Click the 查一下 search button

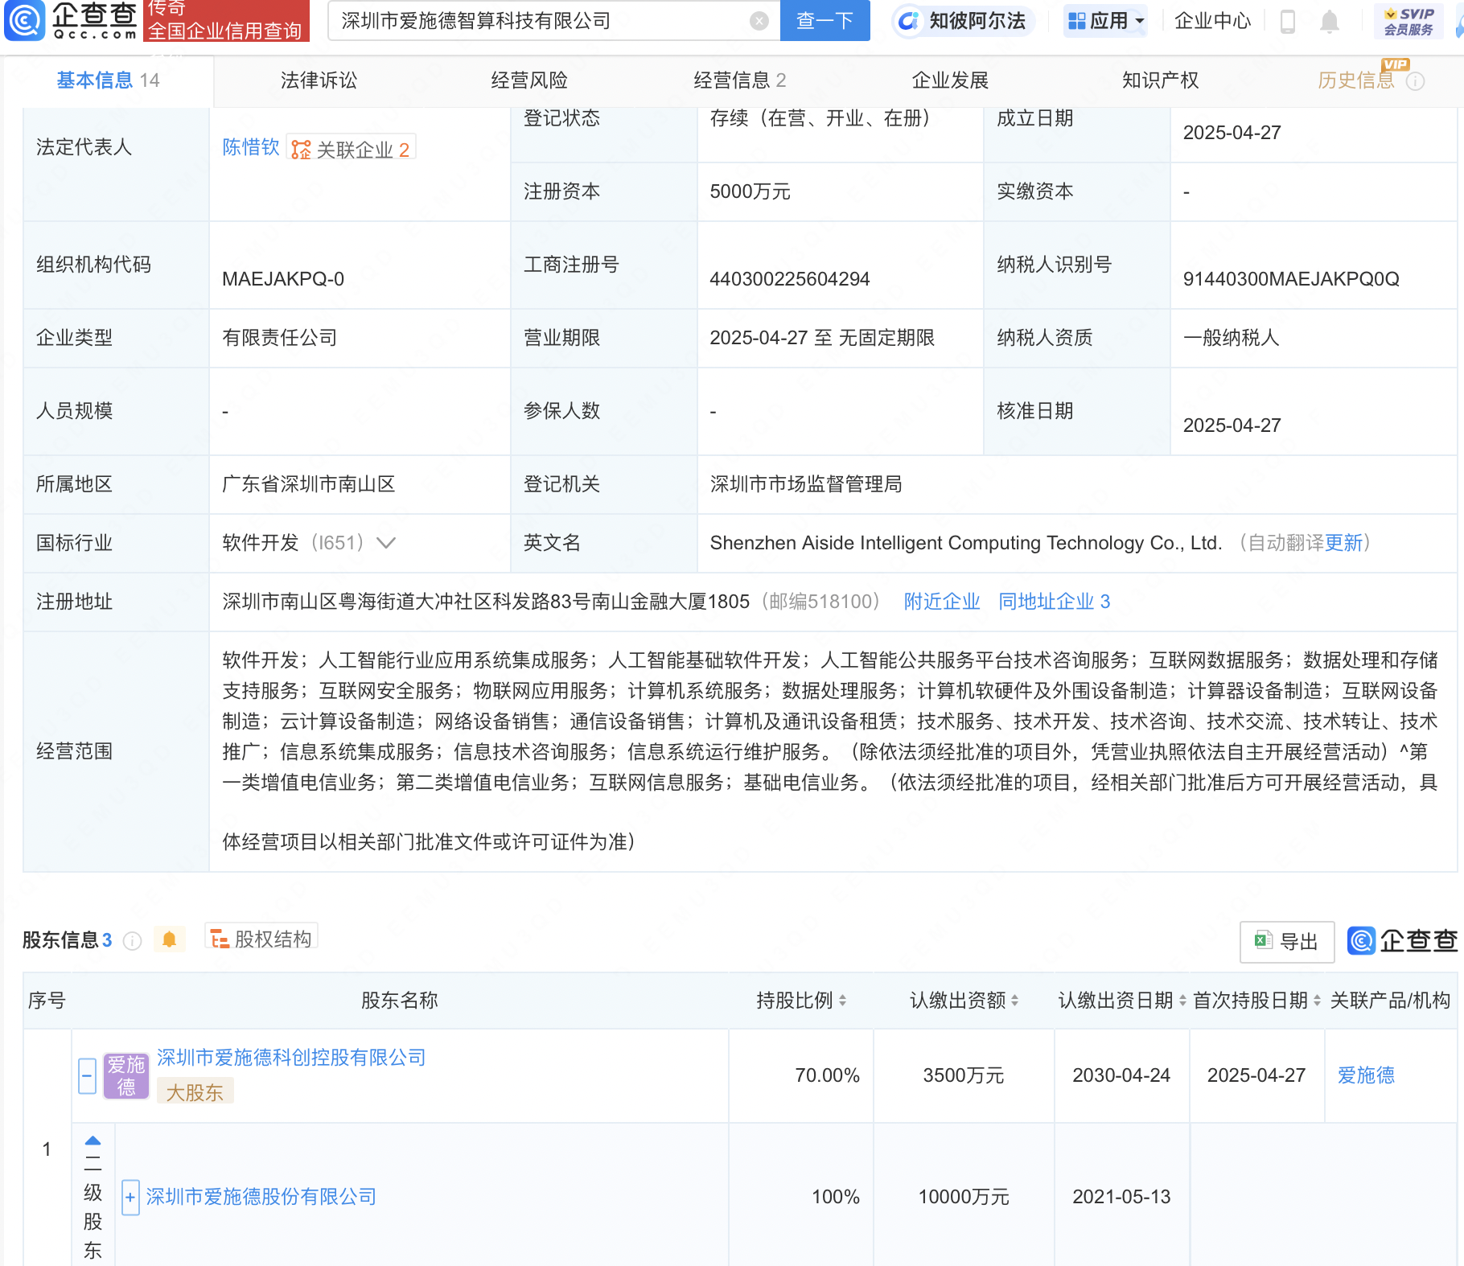(x=825, y=20)
